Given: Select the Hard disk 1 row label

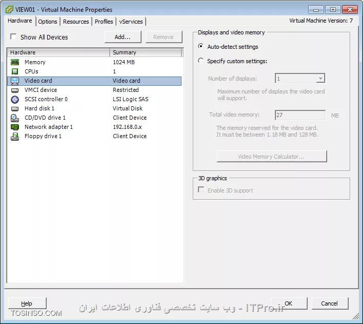Looking at the screenshot, I should (x=39, y=108).
